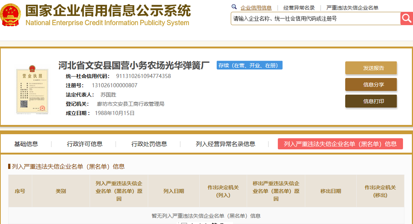Click the small magnifier icon beside 企业信用信息

[234, 7]
